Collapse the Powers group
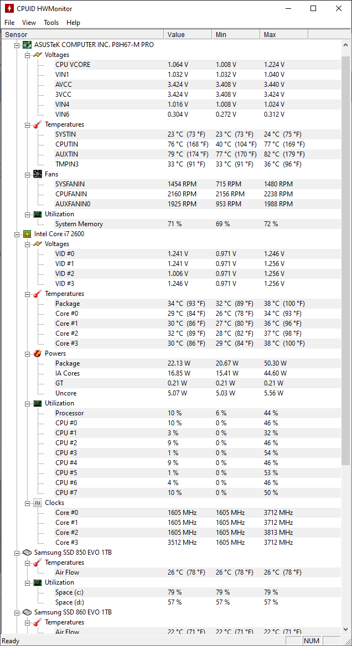Image resolution: width=352 pixels, height=646 pixels. 27,353
